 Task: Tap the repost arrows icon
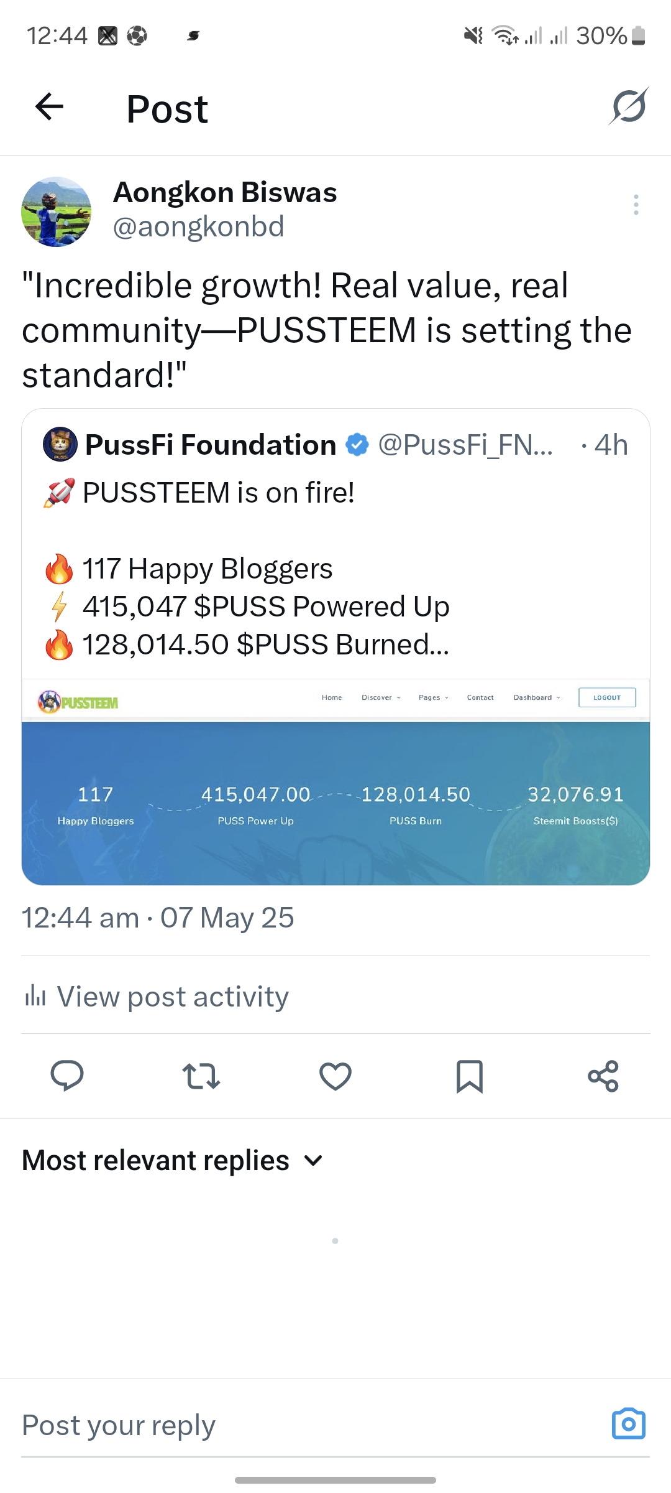tap(201, 1076)
